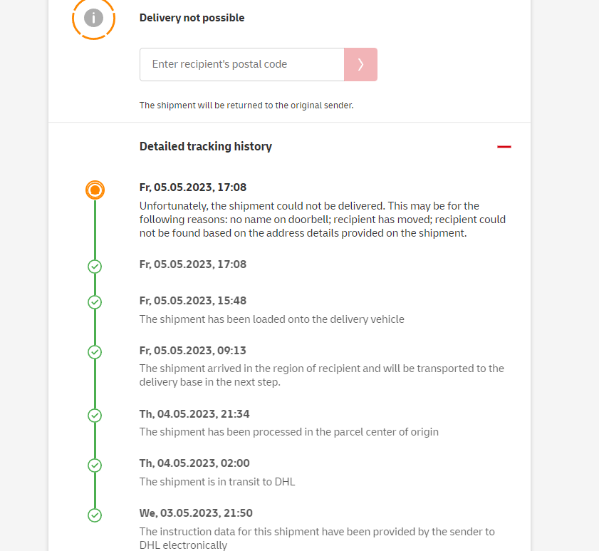Click the returned to original sender notice
This screenshot has height=551, width=599.
[x=246, y=105]
